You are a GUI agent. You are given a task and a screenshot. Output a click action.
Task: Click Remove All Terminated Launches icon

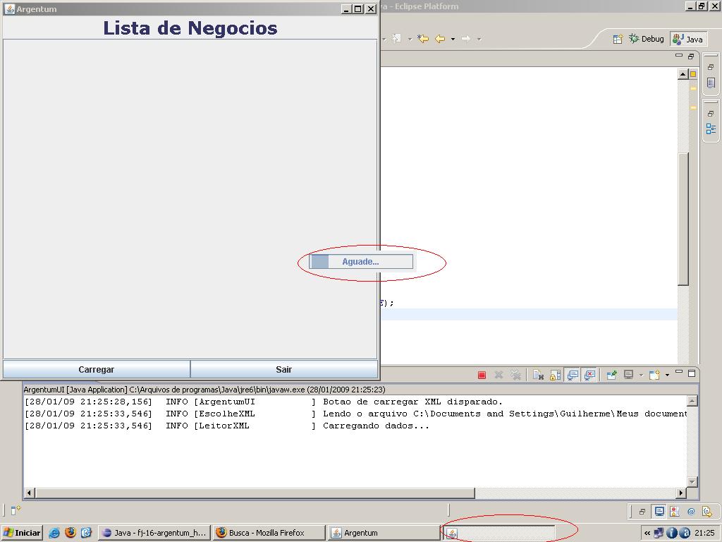(x=515, y=375)
